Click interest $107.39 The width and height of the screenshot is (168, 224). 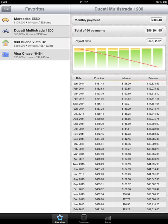[x=126, y=159]
